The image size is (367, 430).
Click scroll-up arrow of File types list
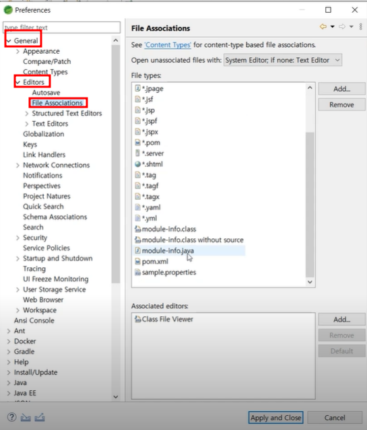tap(310, 87)
